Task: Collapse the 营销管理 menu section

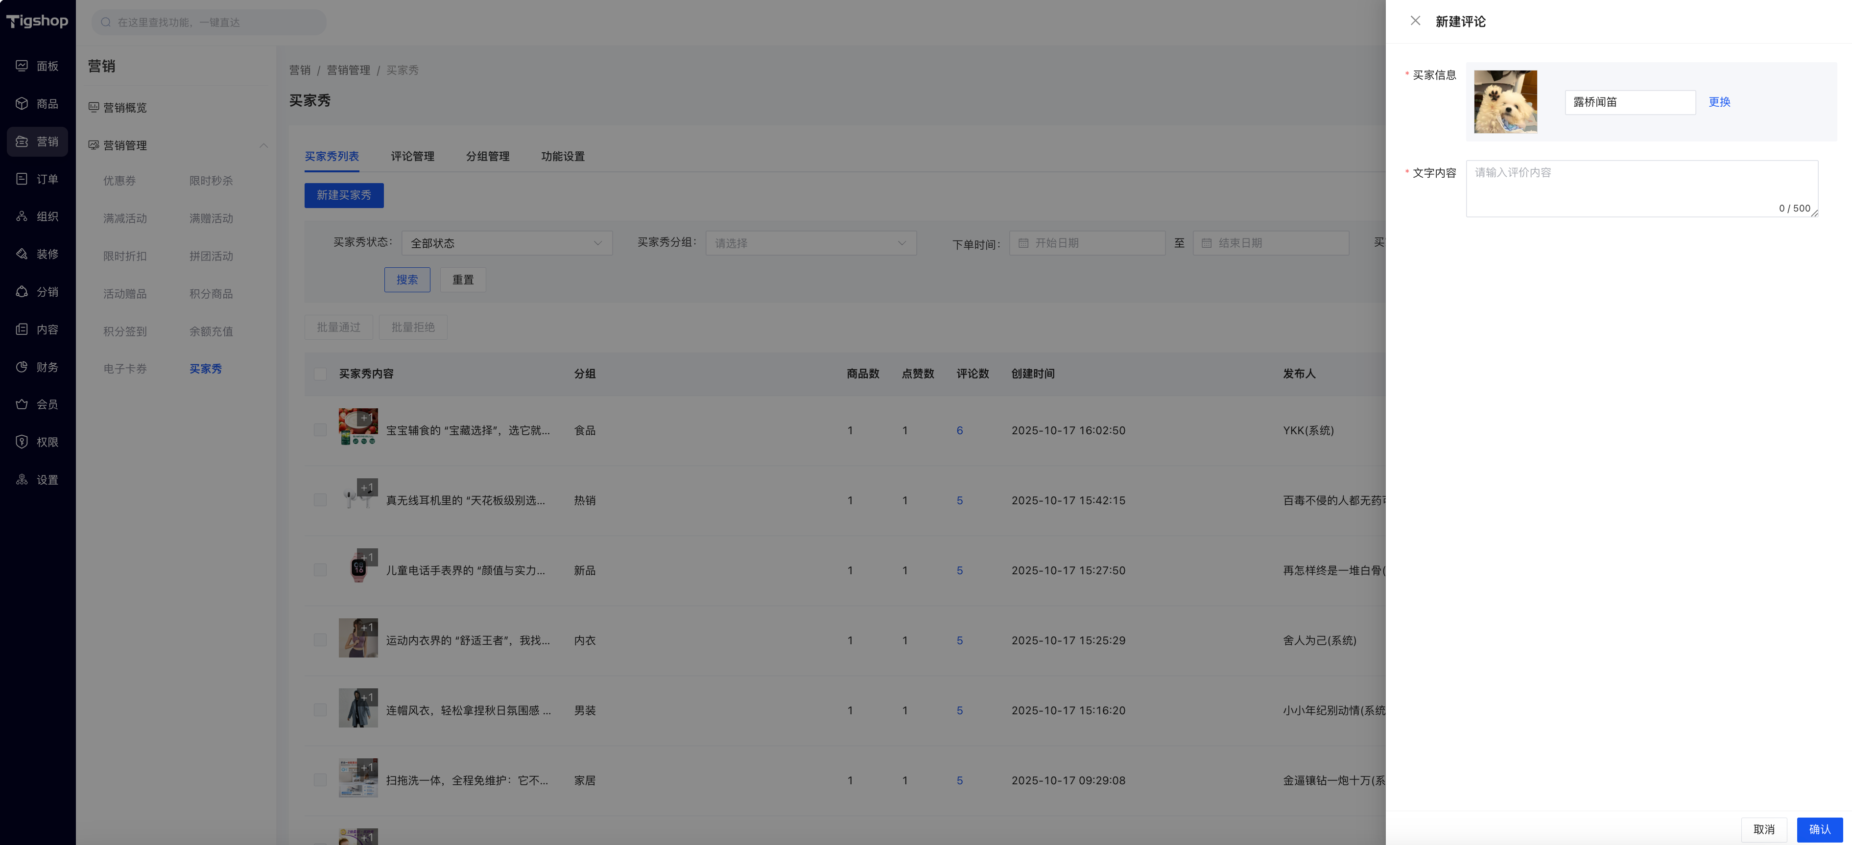Action: point(263,145)
